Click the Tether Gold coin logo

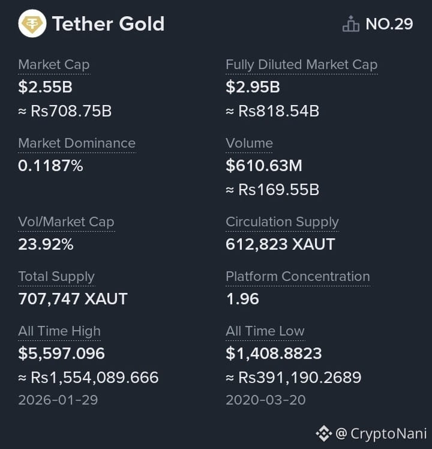tap(32, 23)
